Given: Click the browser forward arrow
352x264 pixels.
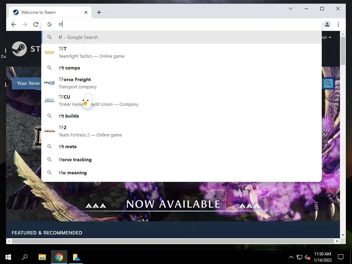Looking at the screenshot, I should click(x=25, y=24).
